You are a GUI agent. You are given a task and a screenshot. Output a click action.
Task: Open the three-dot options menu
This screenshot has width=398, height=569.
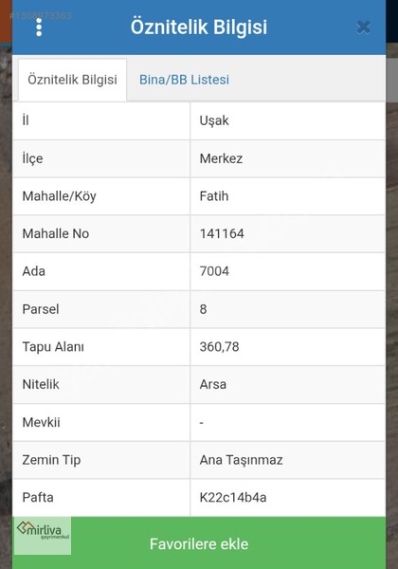[x=39, y=28]
